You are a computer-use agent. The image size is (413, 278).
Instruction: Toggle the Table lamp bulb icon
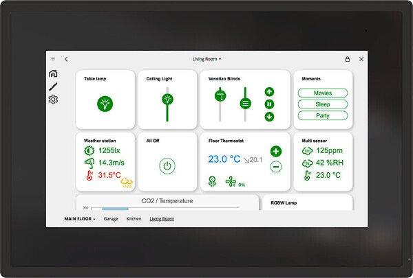(105, 104)
